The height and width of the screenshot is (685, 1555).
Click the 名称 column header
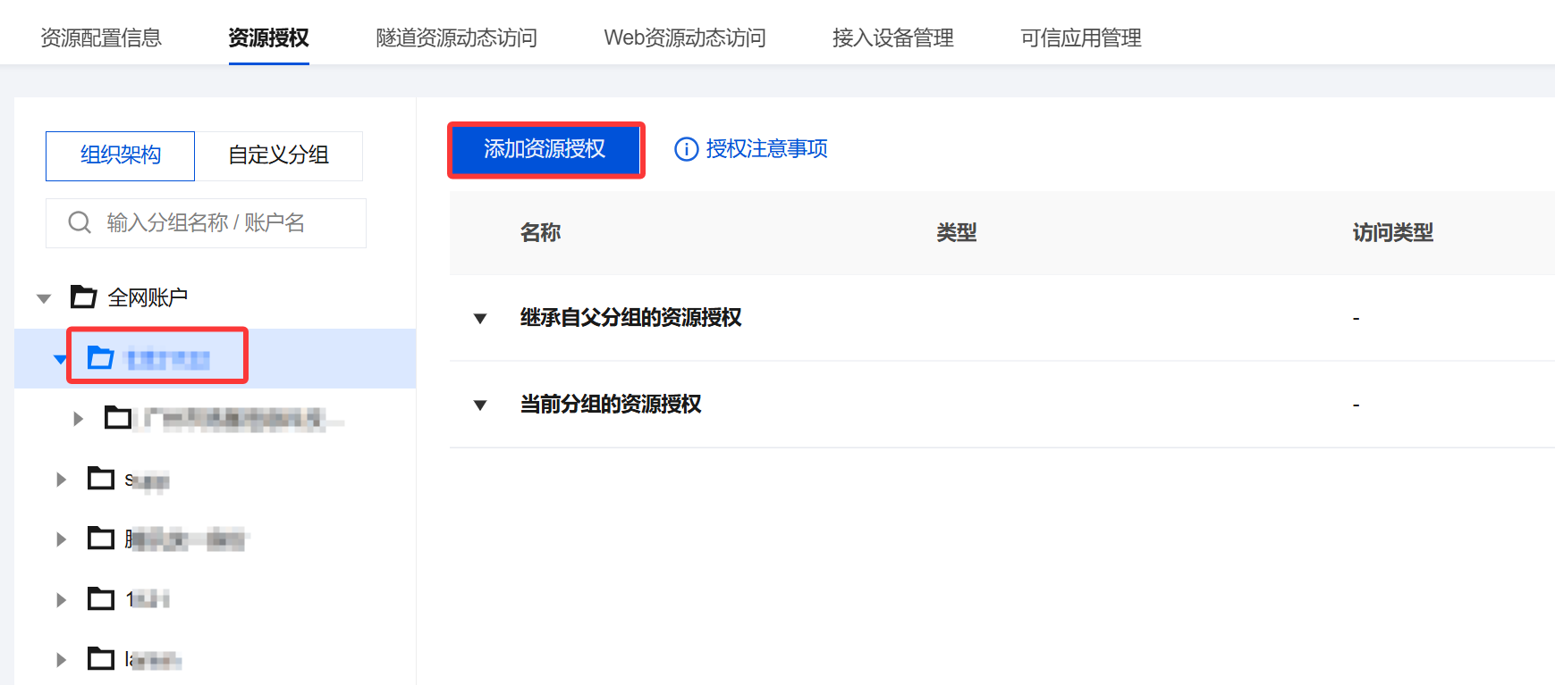click(540, 233)
